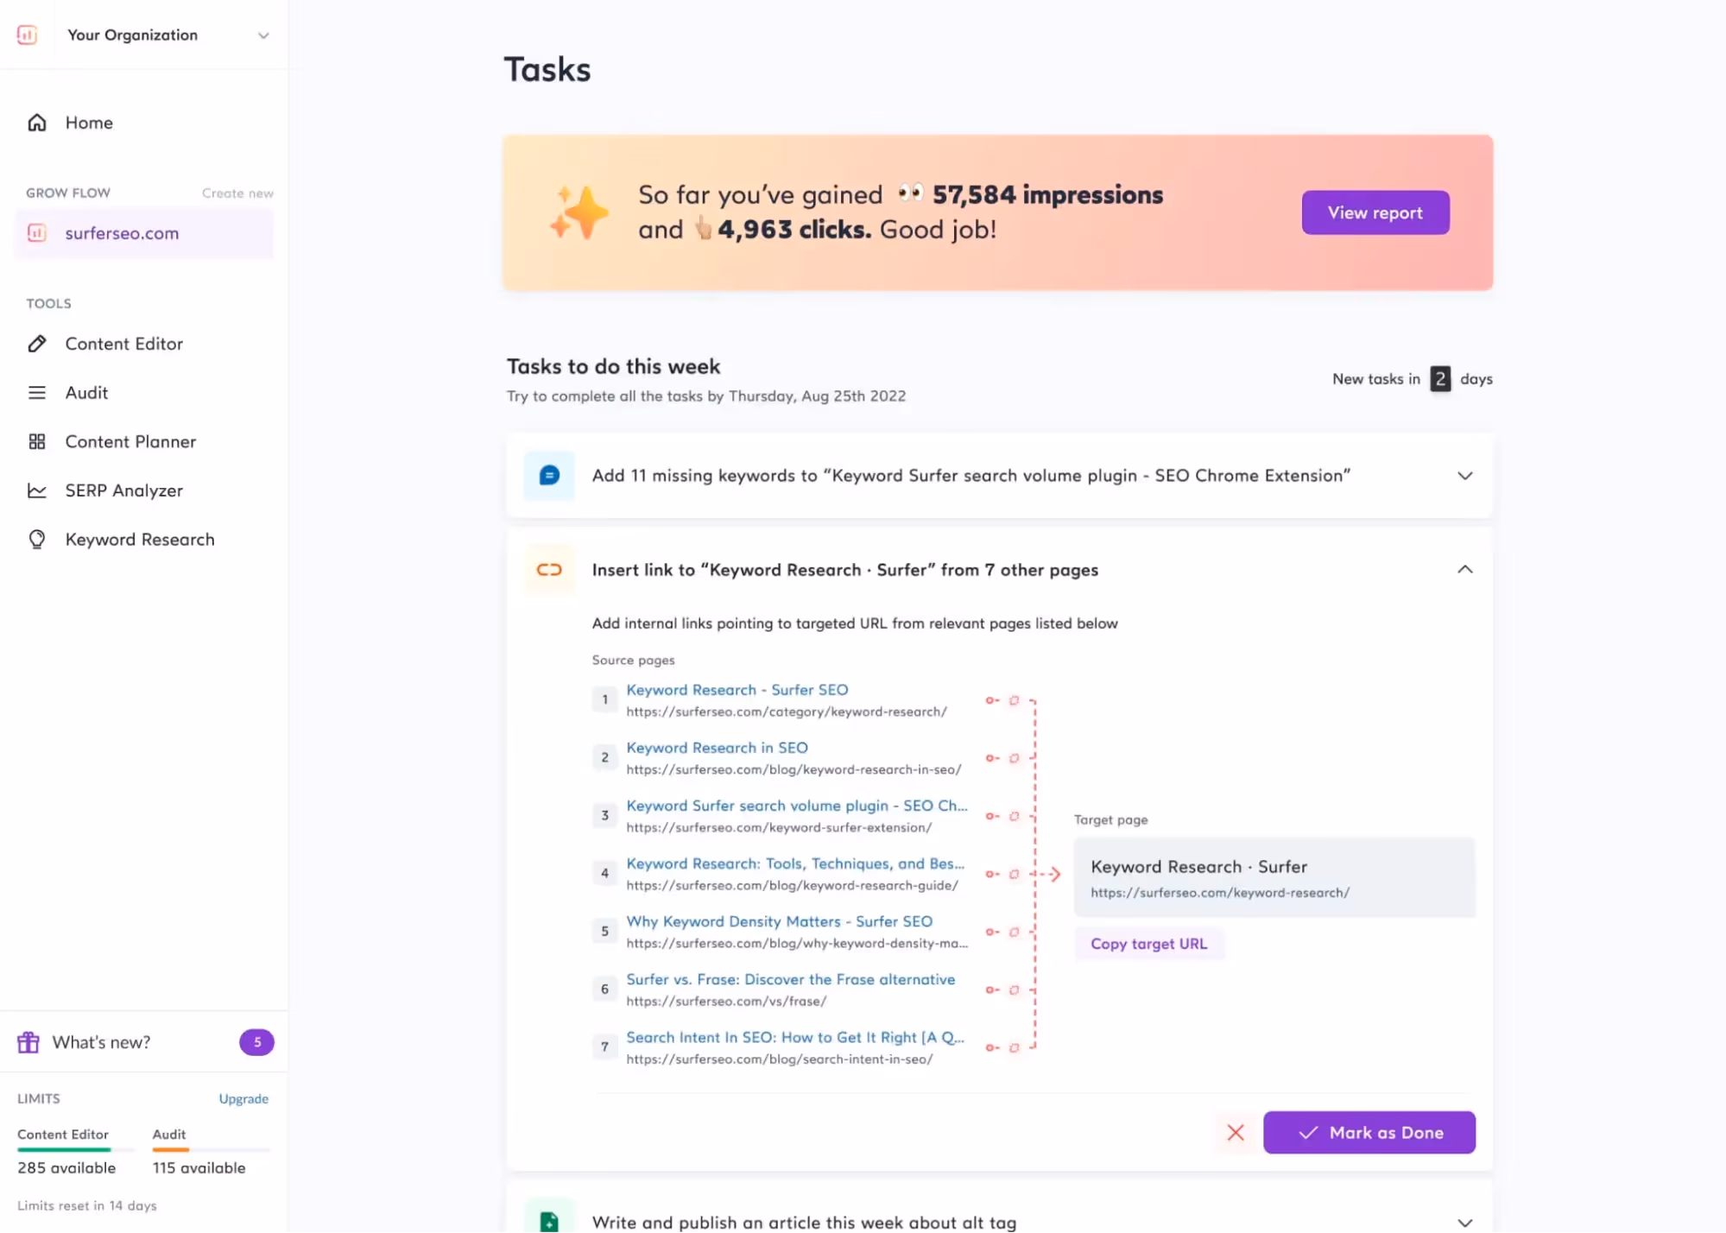Click the missing keywords task chat icon
This screenshot has height=1233, width=1726.
[x=549, y=476]
